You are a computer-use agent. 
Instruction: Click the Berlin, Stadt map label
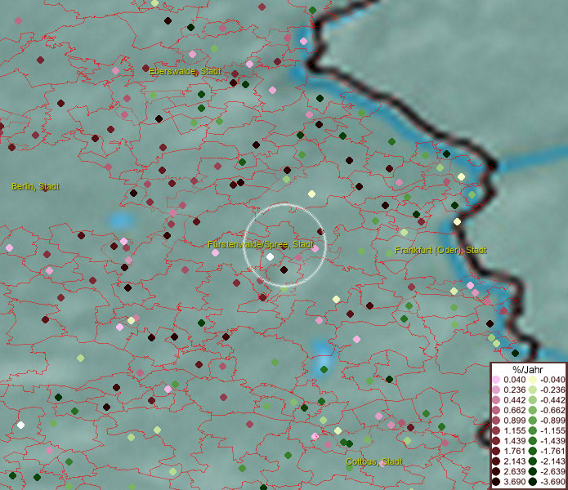(35, 186)
